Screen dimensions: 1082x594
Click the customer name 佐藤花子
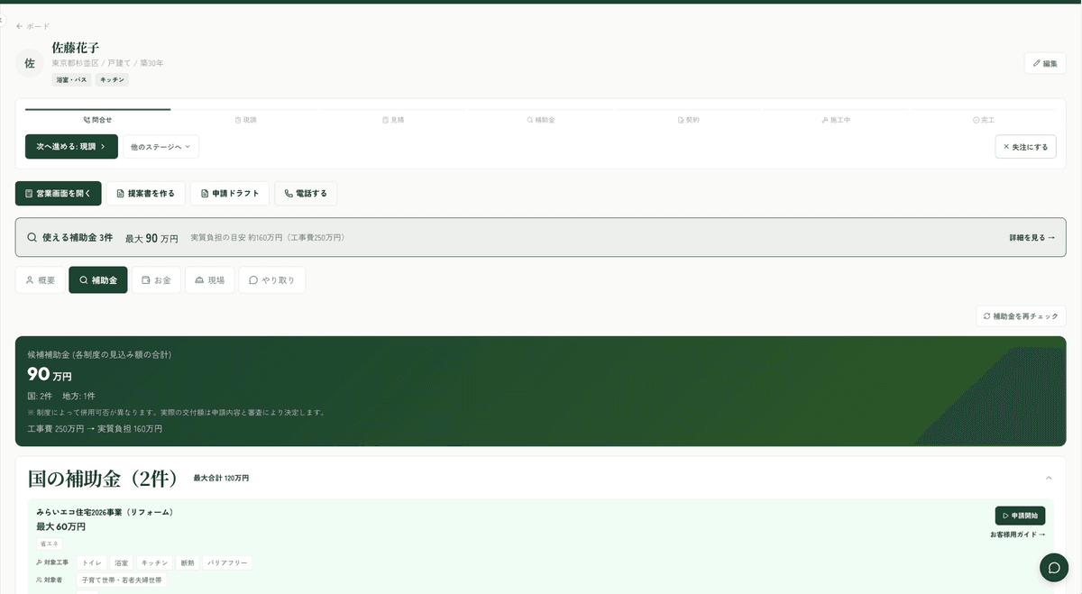pyautogui.click(x=75, y=47)
